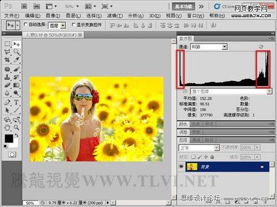Screen dimensions: 277x207
Task: Open the histogram channel RGB dropdown
Action: [224, 46]
